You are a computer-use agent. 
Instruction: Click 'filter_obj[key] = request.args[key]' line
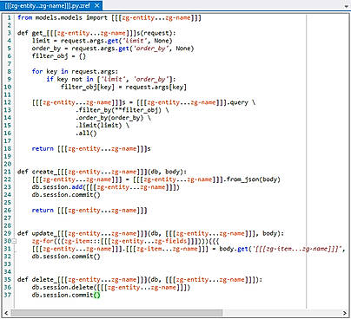(123, 87)
